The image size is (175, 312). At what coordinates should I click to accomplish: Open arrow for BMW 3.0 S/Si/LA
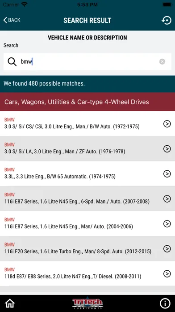(x=167, y=149)
